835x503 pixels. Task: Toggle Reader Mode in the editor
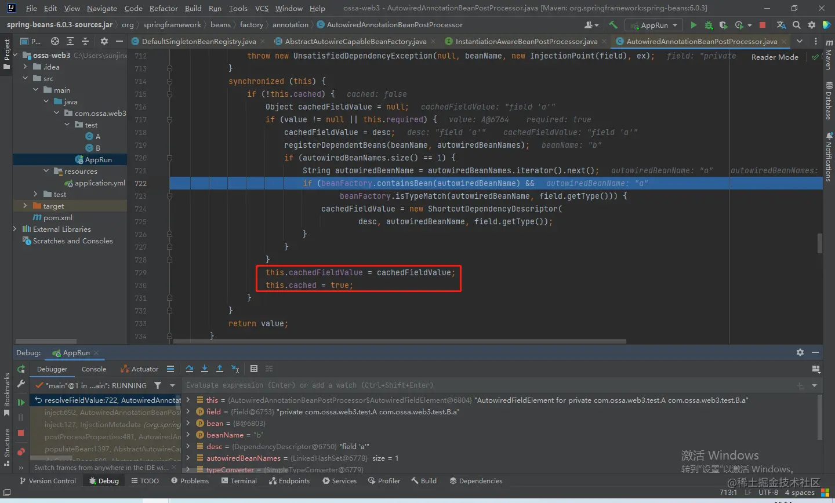pyautogui.click(x=775, y=57)
